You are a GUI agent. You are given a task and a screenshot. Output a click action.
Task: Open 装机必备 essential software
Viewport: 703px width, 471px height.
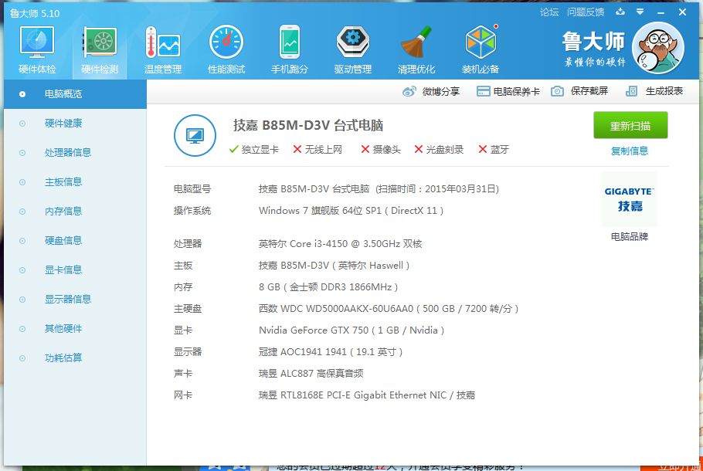click(481, 49)
